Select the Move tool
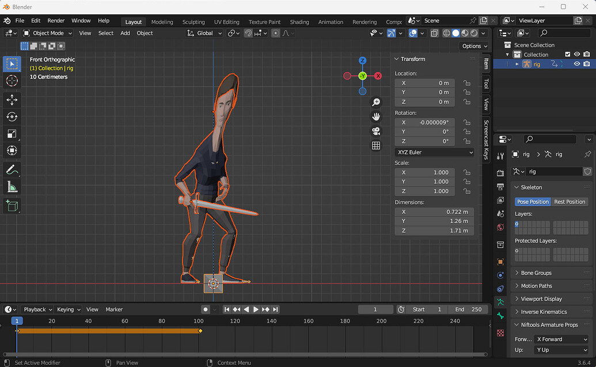 pyautogui.click(x=12, y=100)
